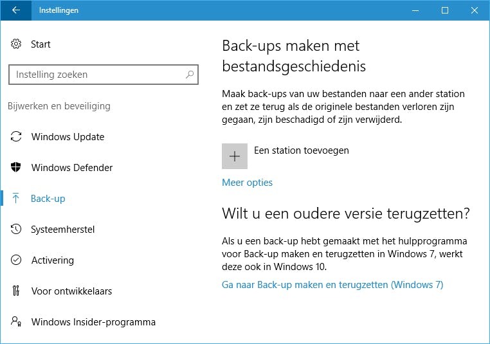
Task: Click the Back-up upward arrow icon
Action: [x=17, y=199]
